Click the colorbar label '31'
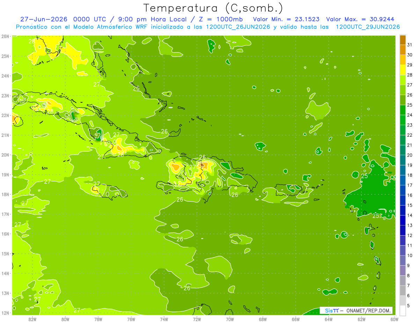This screenshot has height=324, width=419. (410, 45)
